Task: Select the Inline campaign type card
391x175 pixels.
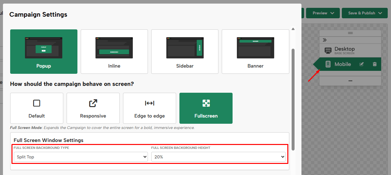Action: [x=114, y=52]
